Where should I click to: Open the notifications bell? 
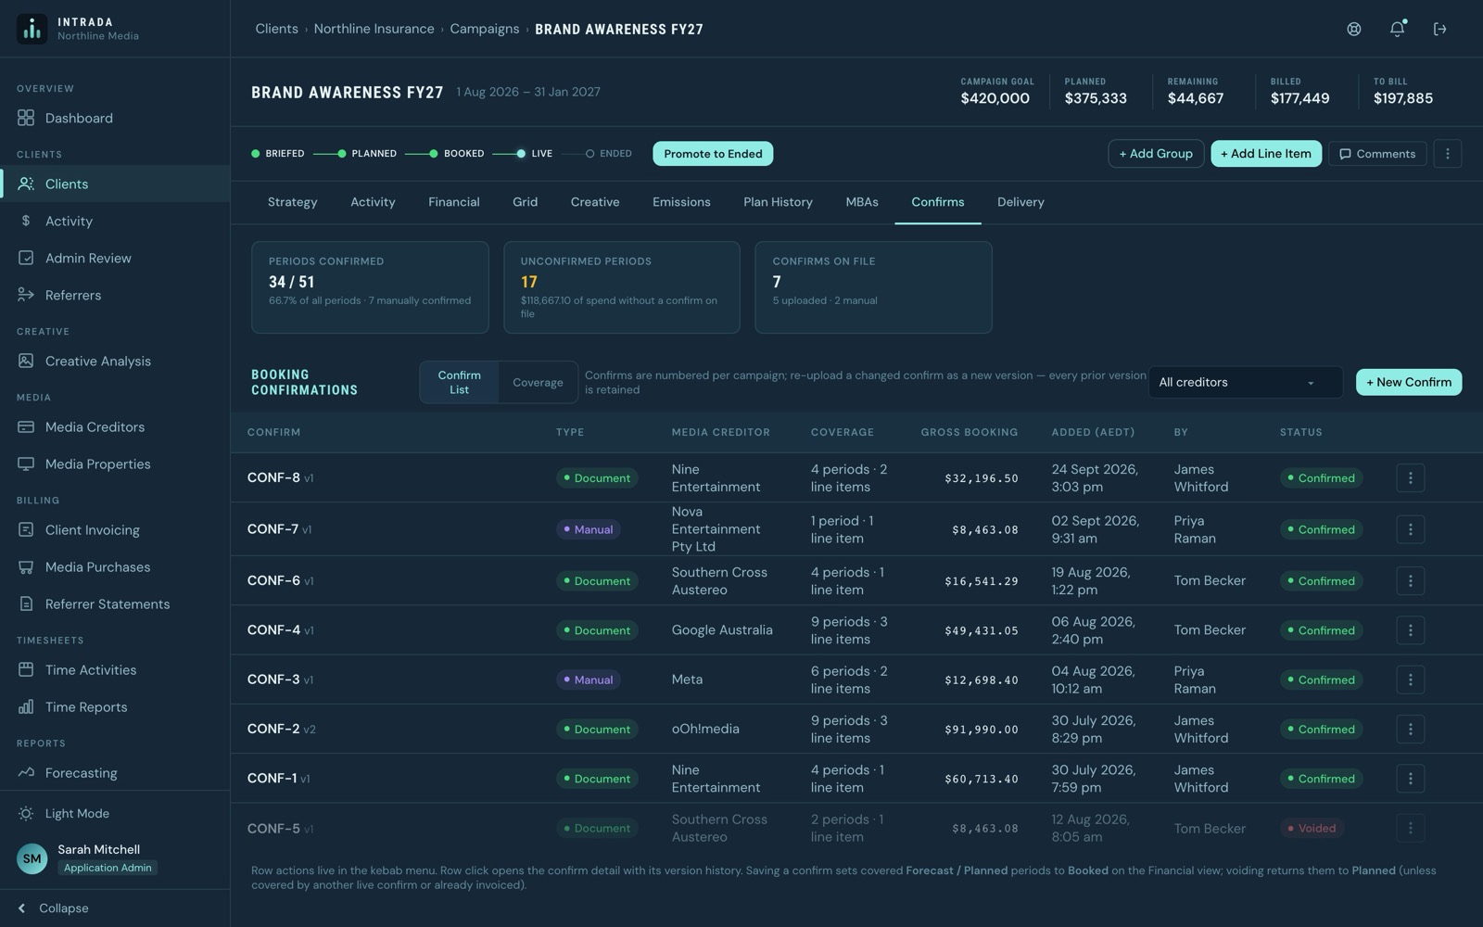(1397, 29)
